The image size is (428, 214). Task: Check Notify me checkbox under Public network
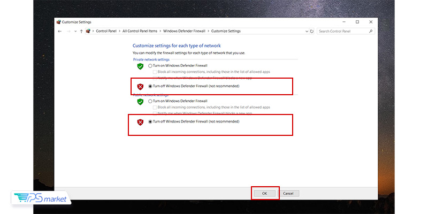click(155, 113)
